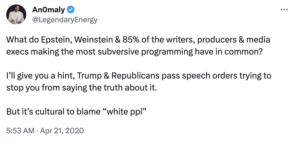The width and height of the screenshot is (295, 143).
Task: Visit the @LegendaryEnergy handle link
Action: (x=65, y=20)
